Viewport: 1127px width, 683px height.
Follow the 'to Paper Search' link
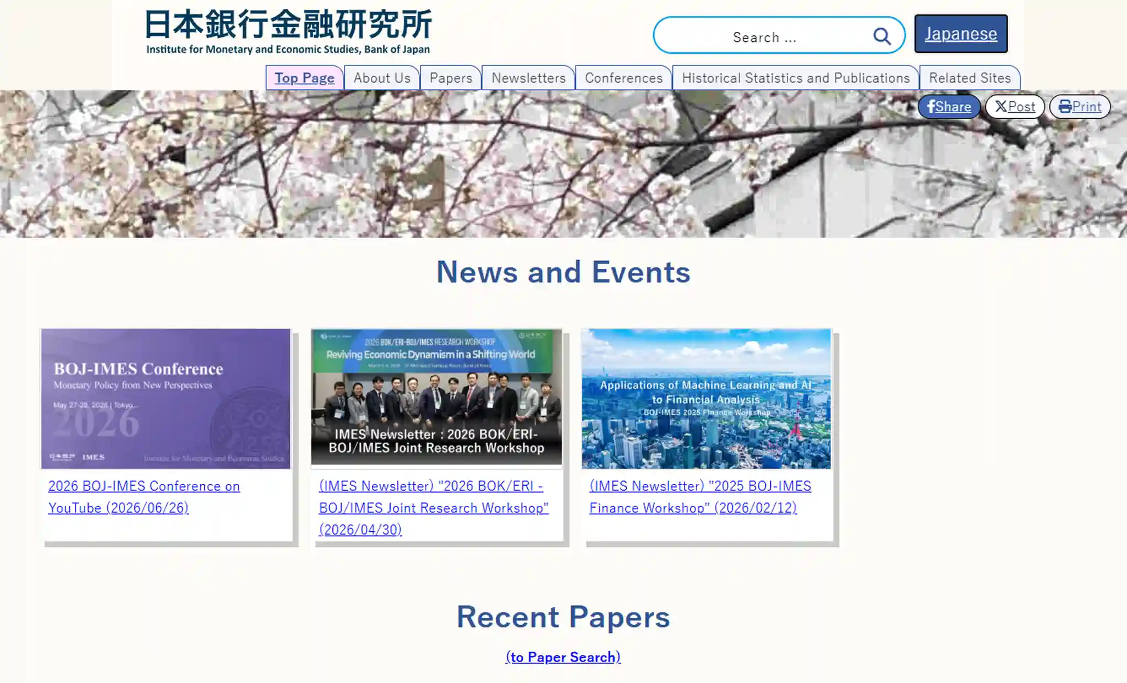point(563,657)
